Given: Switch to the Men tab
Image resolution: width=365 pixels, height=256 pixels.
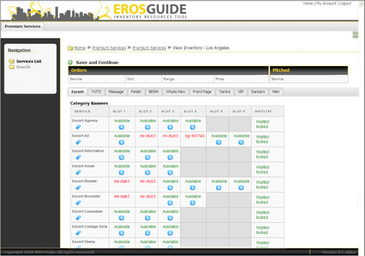Looking at the screenshot, I should pyautogui.click(x=276, y=92).
